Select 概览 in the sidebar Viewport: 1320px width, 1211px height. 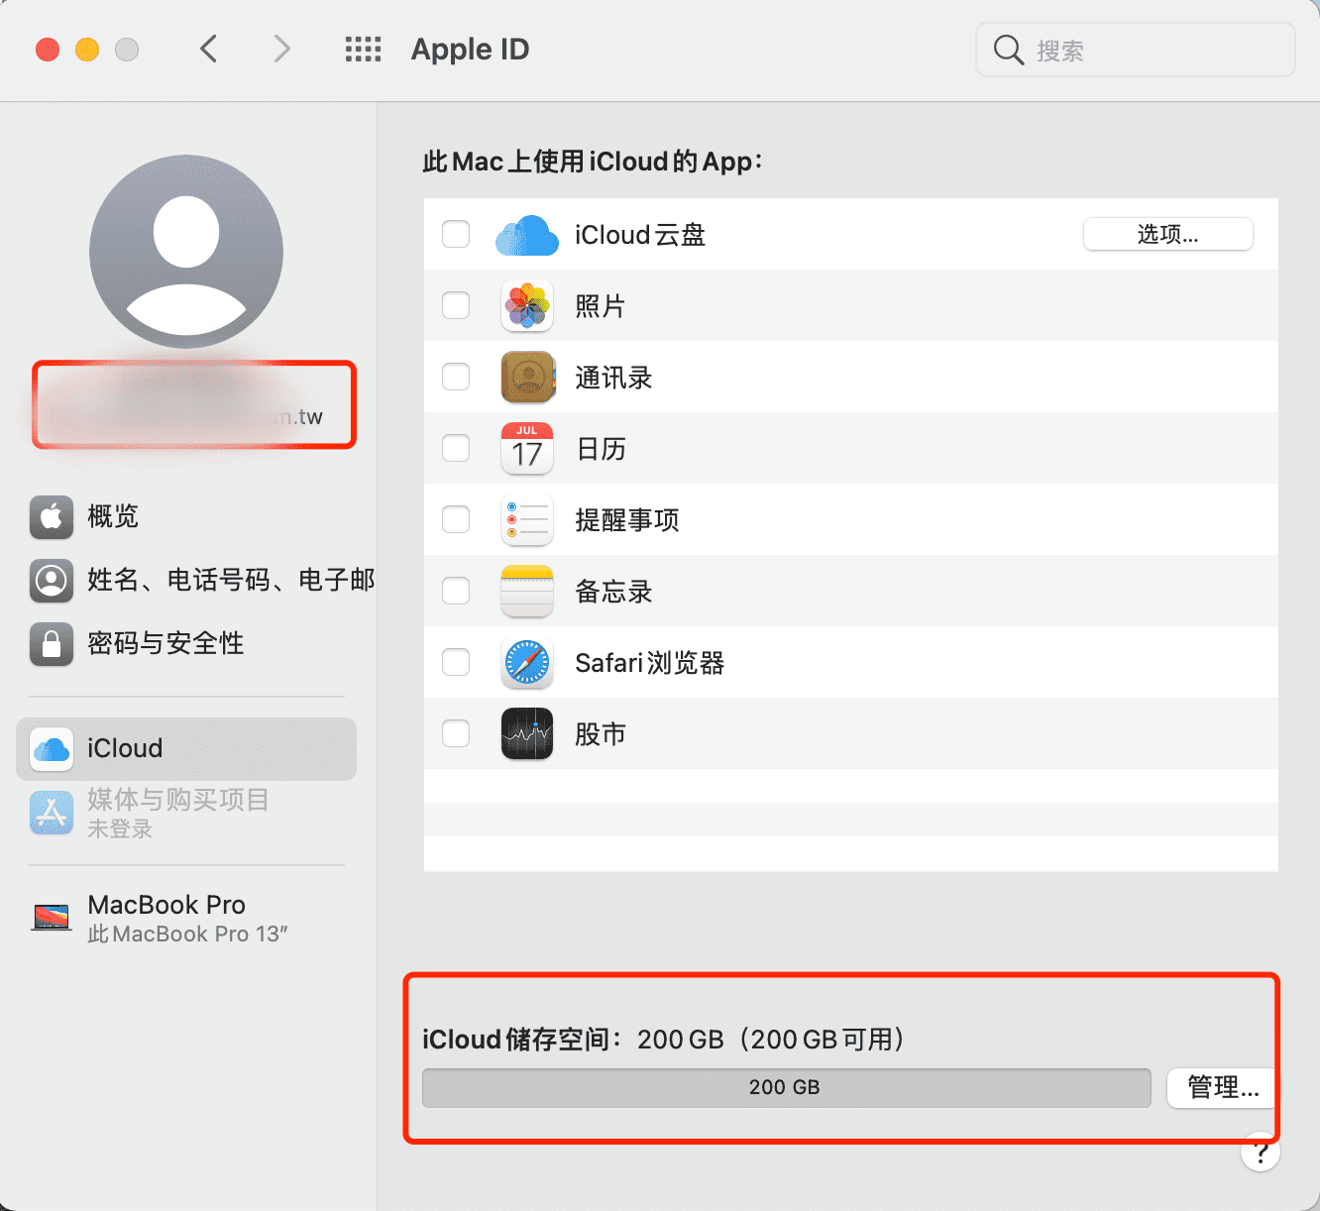click(112, 516)
